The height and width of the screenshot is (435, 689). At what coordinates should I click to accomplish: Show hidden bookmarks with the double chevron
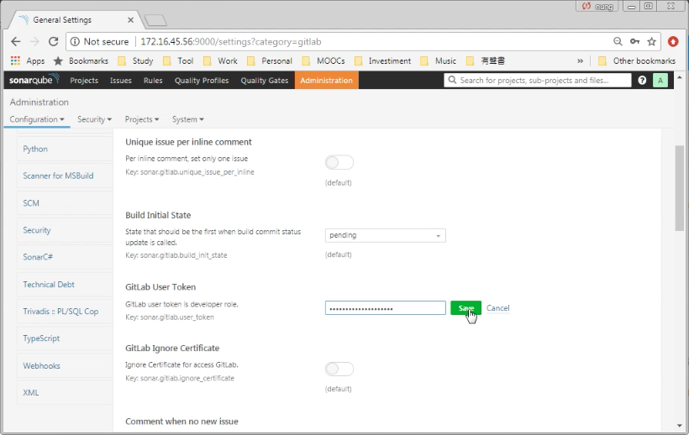[580, 60]
